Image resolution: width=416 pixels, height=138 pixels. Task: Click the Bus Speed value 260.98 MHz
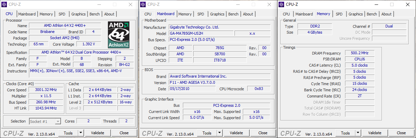[x=46, y=102]
